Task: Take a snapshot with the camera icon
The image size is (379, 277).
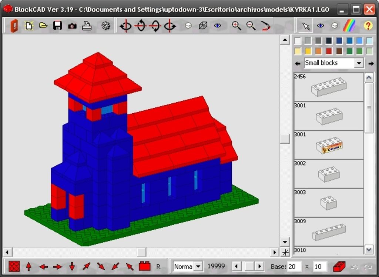Action: click(72, 26)
